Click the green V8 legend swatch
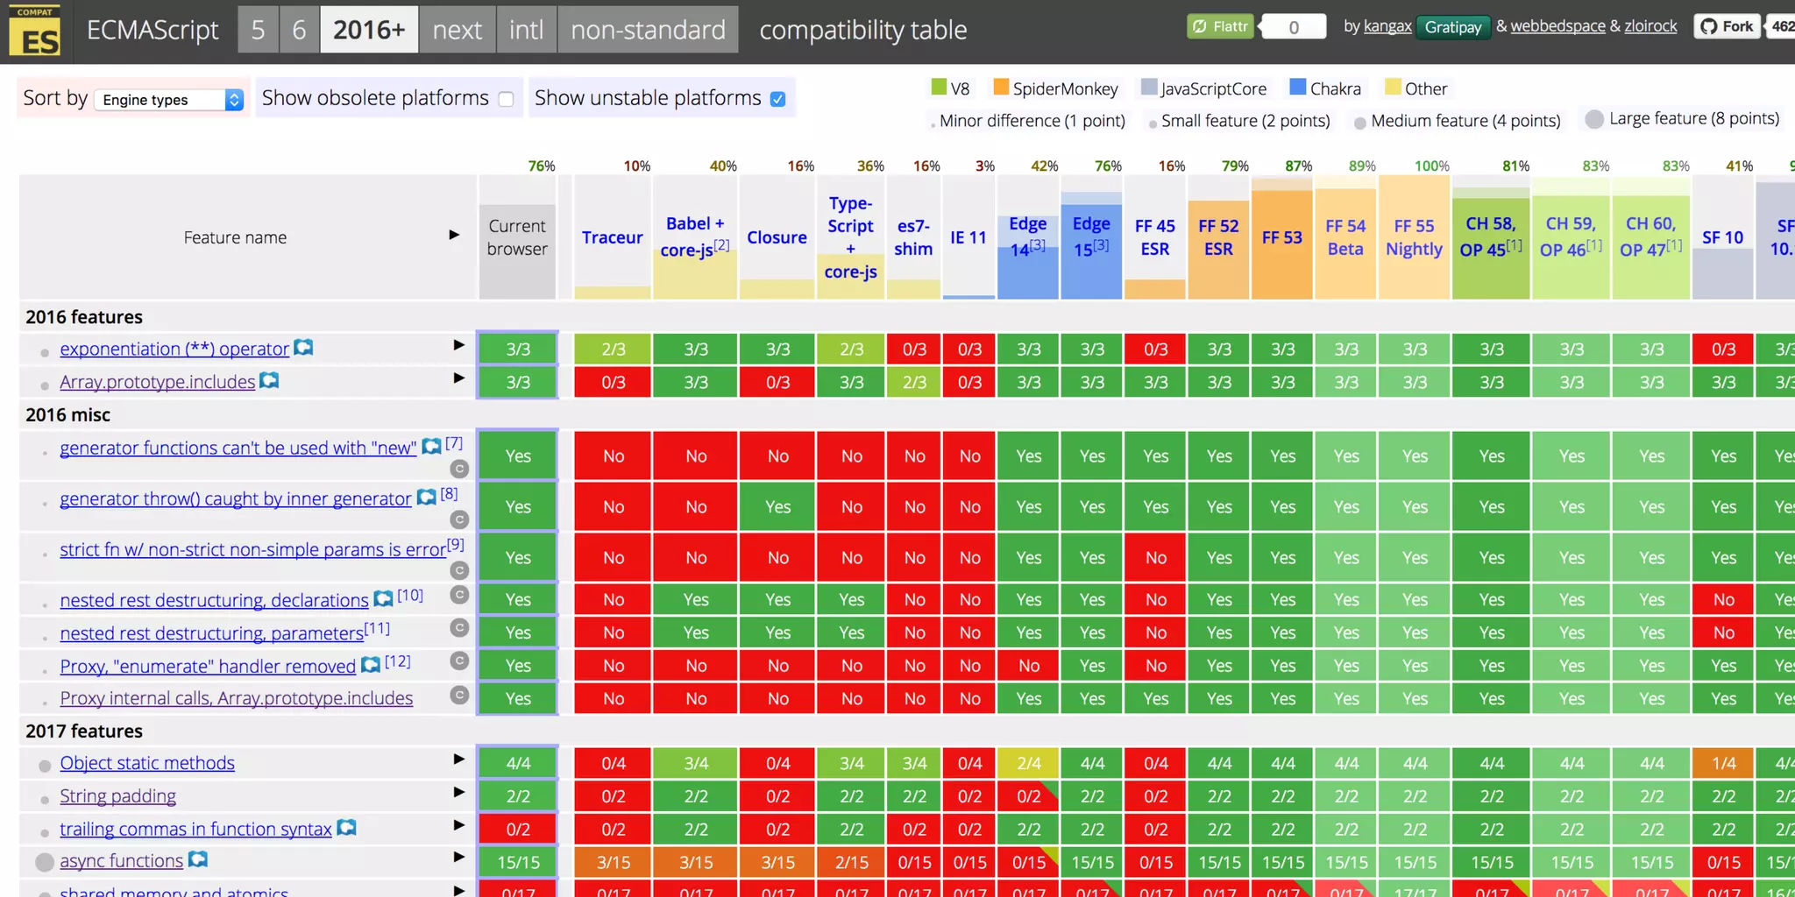The height and width of the screenshot is (897, 1795). click(939, 87)
